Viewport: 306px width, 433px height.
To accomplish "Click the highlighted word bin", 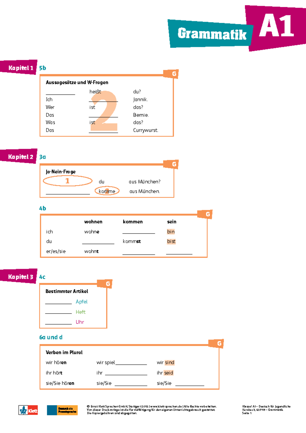I will [x=171, y=232].
